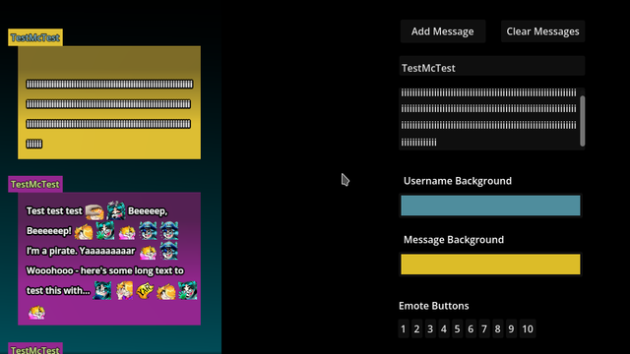The image size is (630, 354).
Task: Insert emote with button 1
Action: tap(404, 329)
